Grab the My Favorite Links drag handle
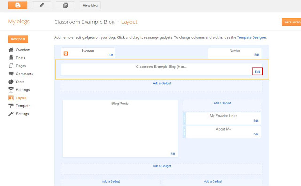Image resolution: width=301 pixels, height=186 pixels. tap(184, 119)
